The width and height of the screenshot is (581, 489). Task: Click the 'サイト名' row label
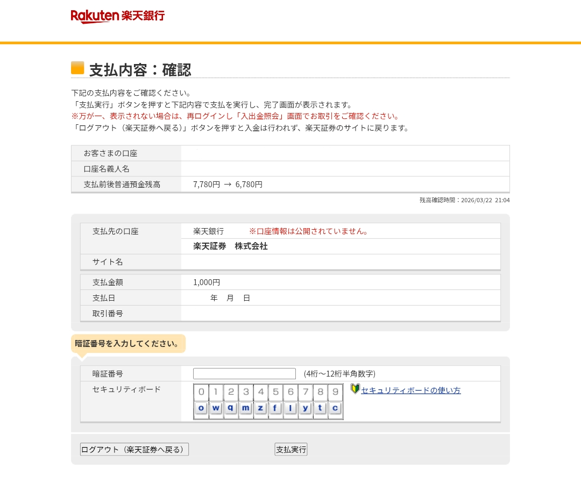point(108,262)
